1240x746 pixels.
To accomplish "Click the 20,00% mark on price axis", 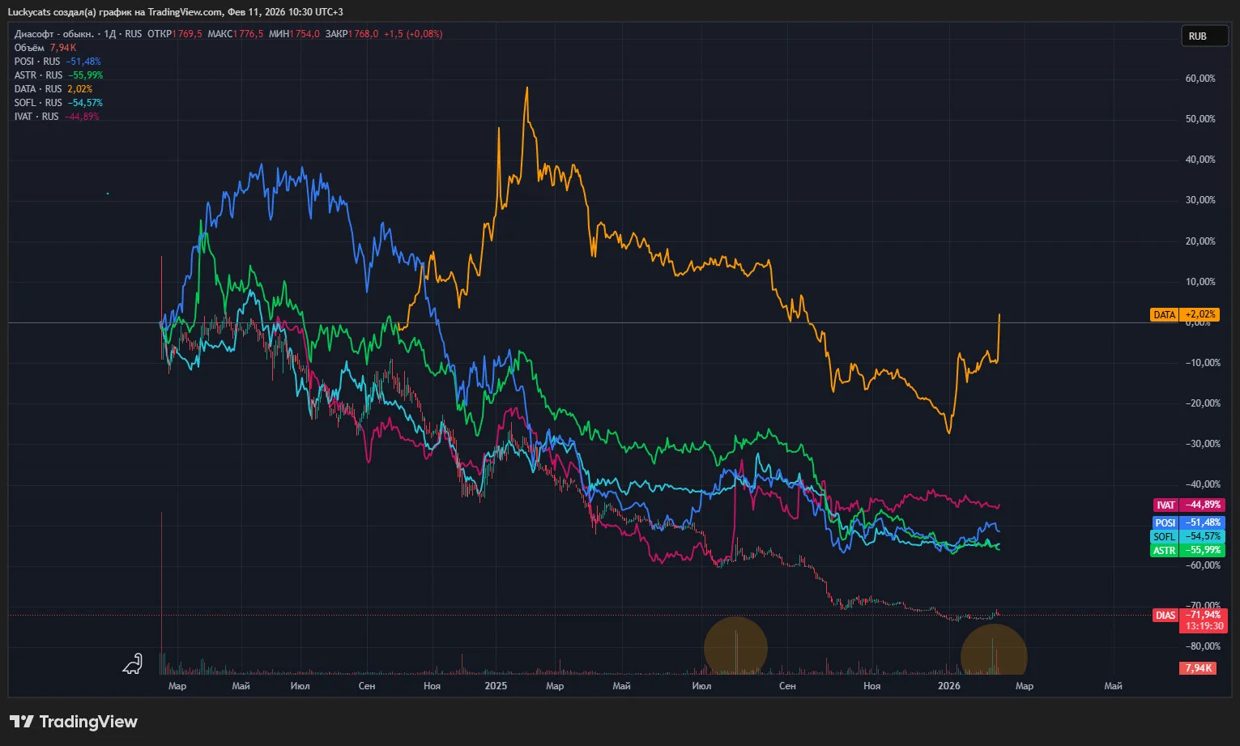I will coord(1200,241).
